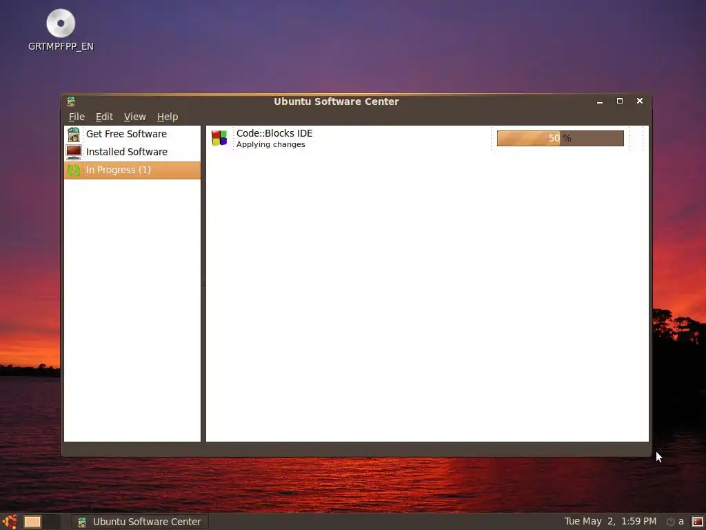Screen dimensions: 706x530
Task: Click the Installed Software monitor icon
Action: (x=74, y=153)
